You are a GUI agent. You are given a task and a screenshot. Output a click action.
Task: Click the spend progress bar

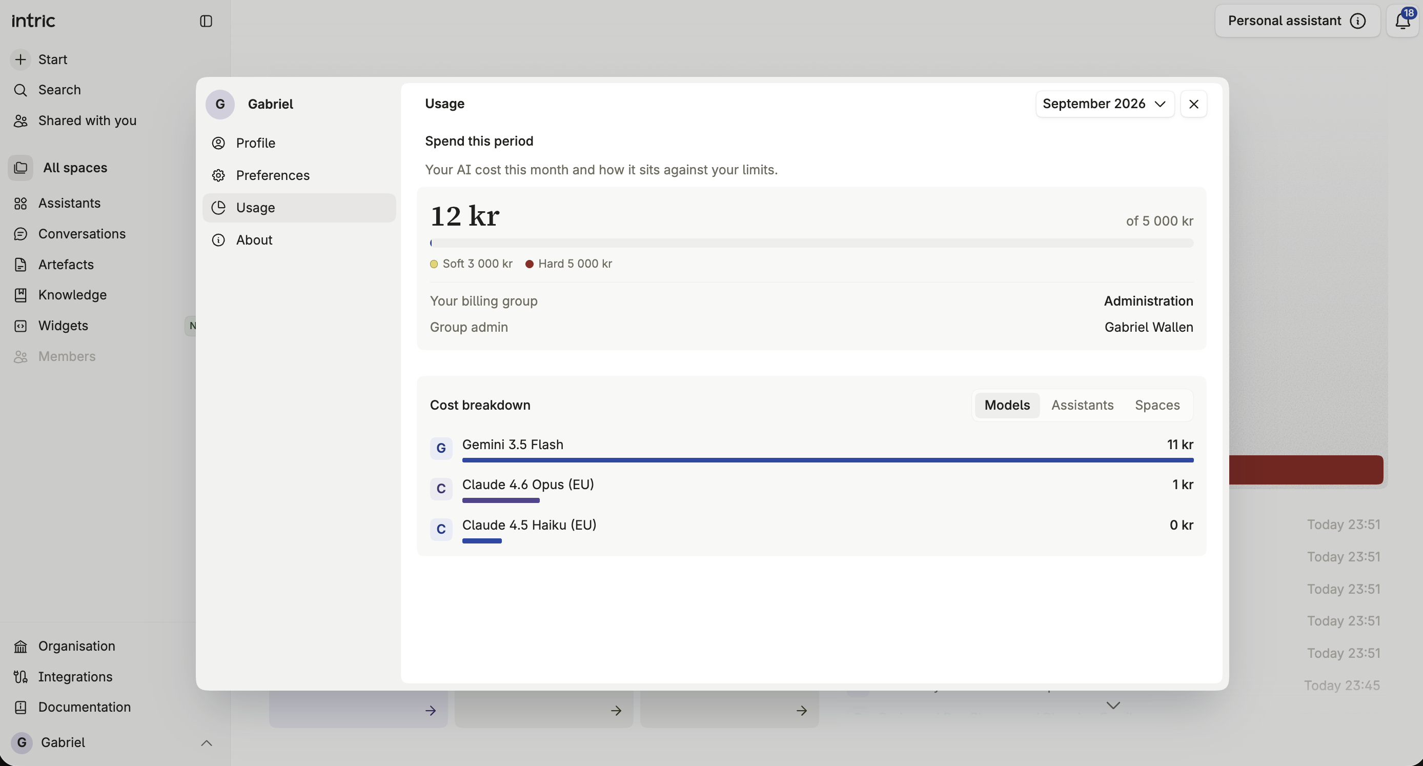point(811,243)
